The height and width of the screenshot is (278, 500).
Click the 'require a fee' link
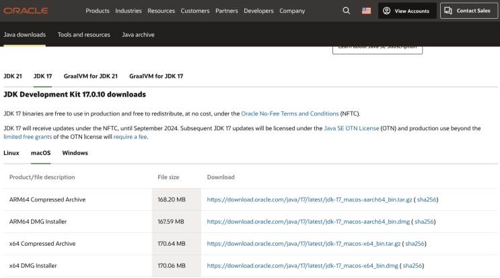pos(130,136)
